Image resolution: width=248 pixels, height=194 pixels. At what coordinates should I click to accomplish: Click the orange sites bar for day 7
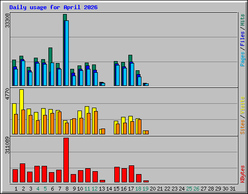[60, 123]
